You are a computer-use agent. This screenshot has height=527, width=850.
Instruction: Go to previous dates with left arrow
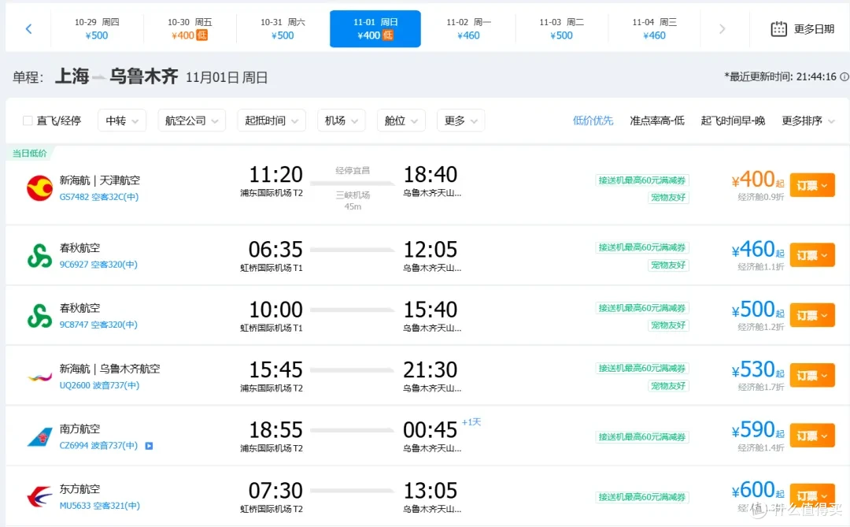pos(29,29)
